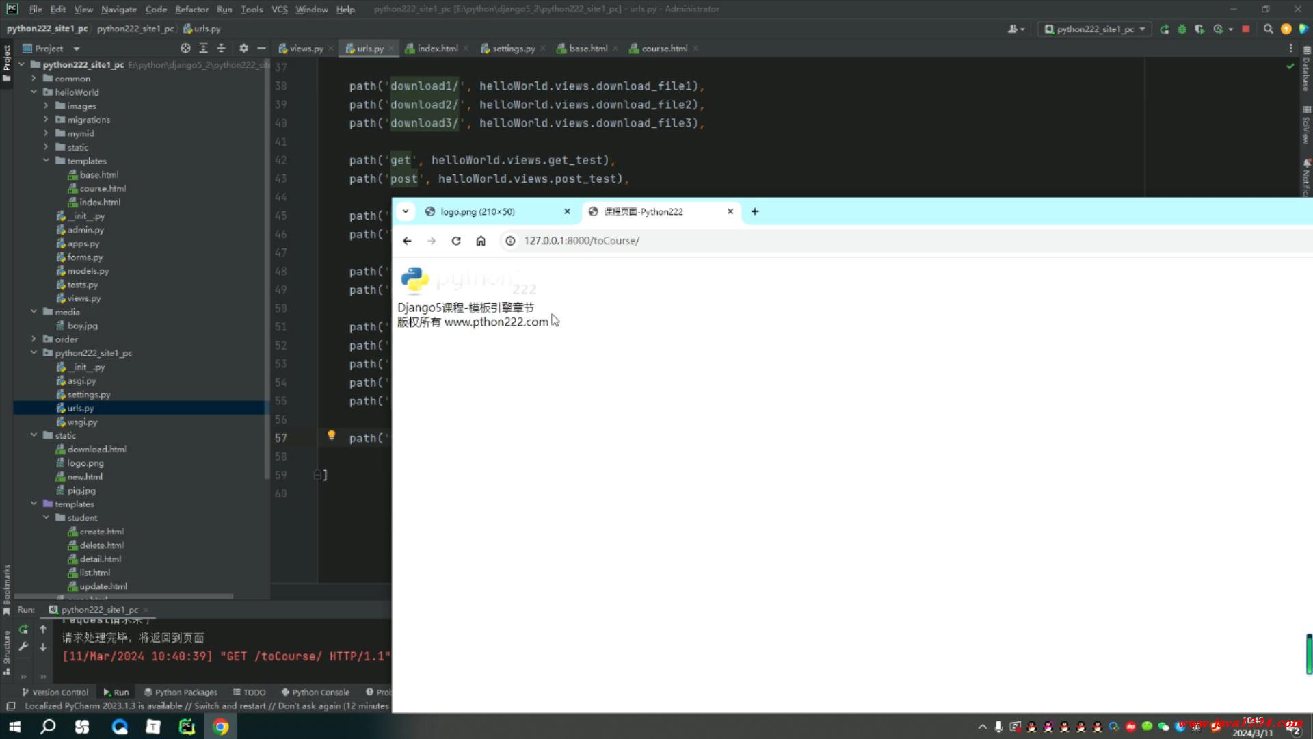Select models.py in project tree

(x=88, y=271)
